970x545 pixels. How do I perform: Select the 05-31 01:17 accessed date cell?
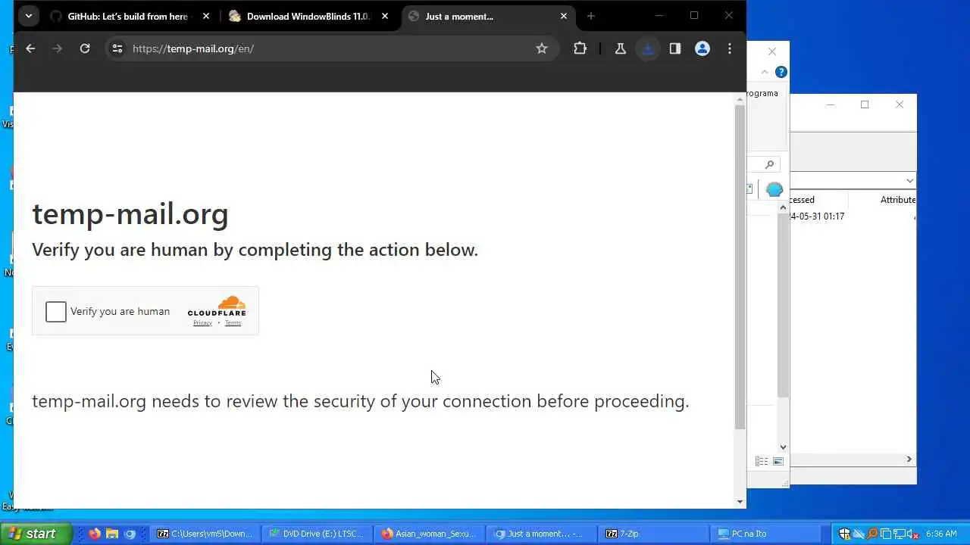coord(817,216)
